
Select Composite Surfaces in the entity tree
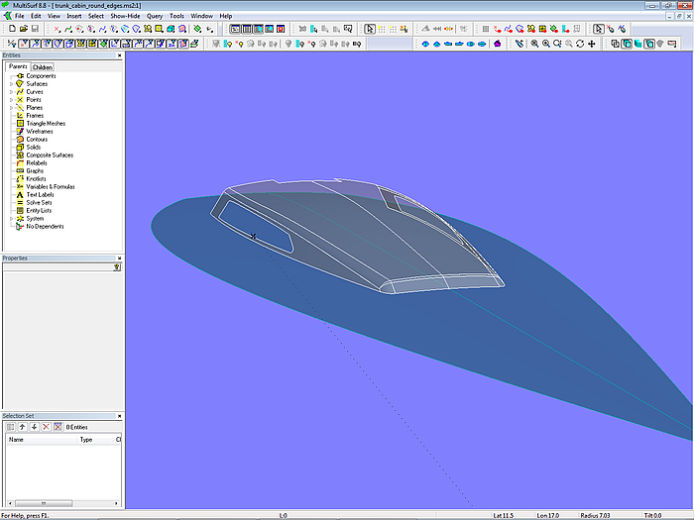click(x=50, y=156)
